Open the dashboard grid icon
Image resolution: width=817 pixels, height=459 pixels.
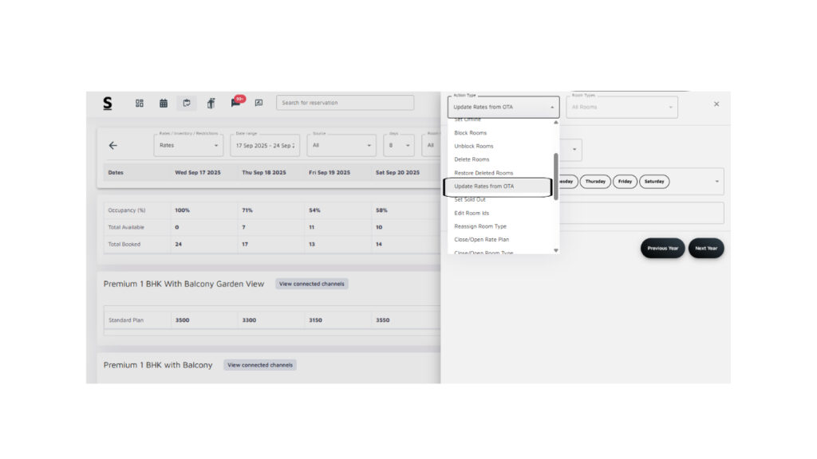140,103
